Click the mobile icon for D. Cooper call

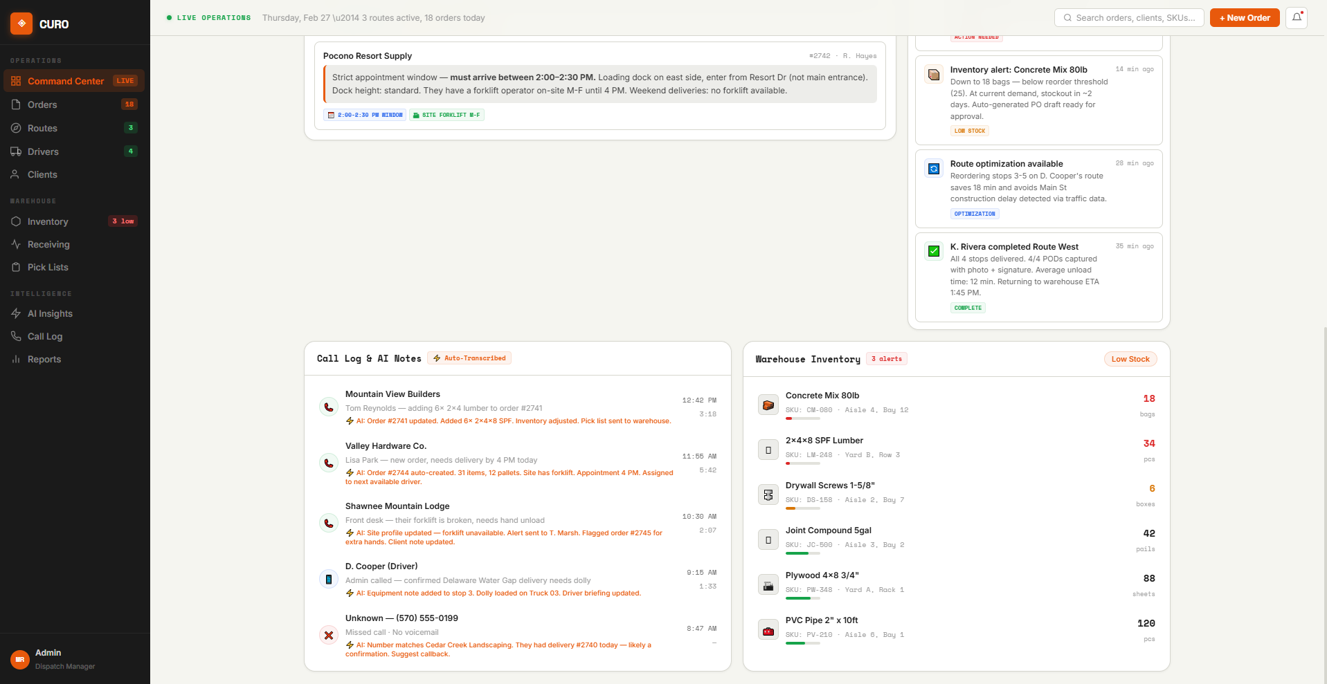click(329, 579)
